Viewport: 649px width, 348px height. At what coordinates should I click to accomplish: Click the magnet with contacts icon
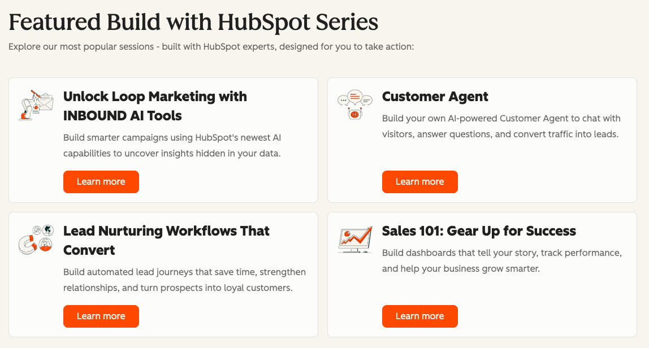coord(36,240)
